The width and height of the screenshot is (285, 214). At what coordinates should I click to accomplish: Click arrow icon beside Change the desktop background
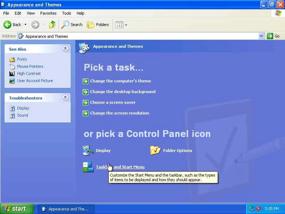pos(85,92)
